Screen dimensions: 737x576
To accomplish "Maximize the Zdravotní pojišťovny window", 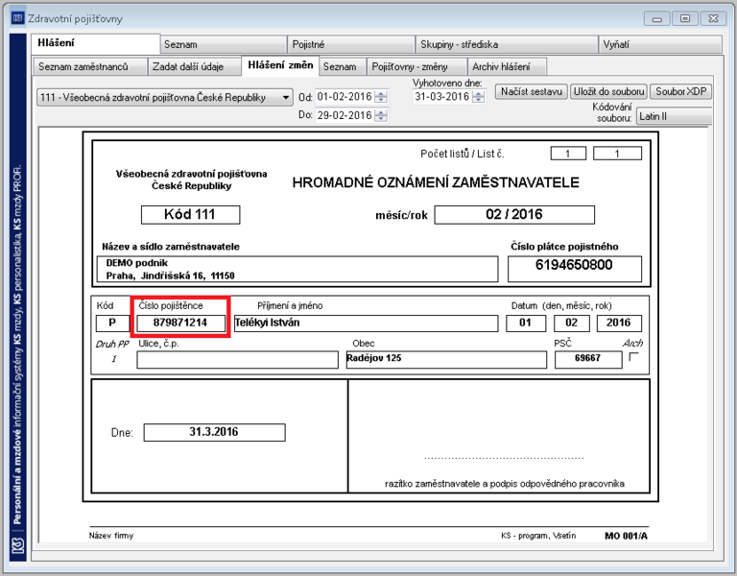I will click(x=685, y=18).
